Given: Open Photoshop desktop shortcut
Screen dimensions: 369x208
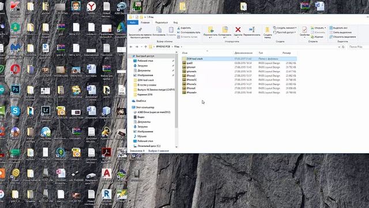Looking at the screenshot, I should [15, 91].
